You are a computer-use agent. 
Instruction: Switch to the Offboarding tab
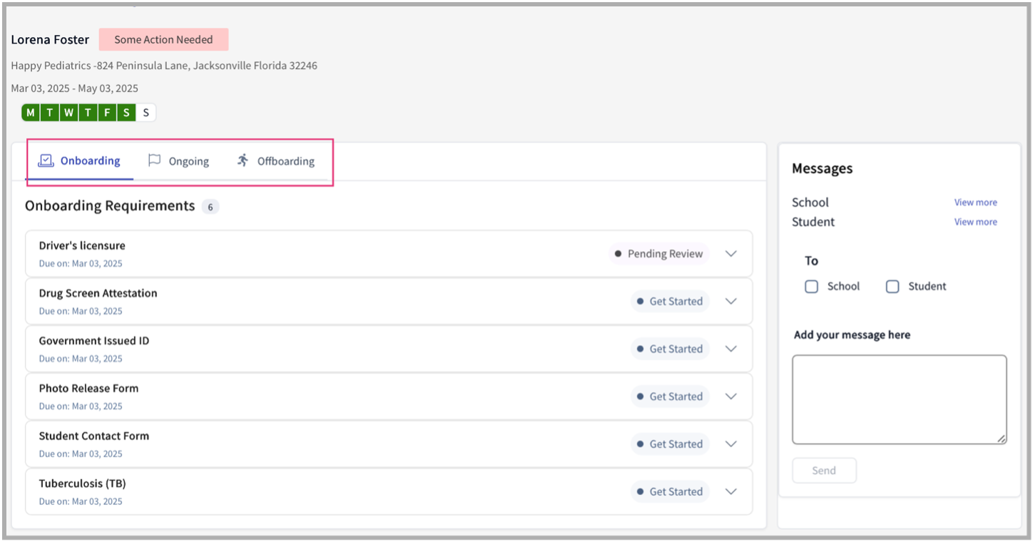point(286,160)
